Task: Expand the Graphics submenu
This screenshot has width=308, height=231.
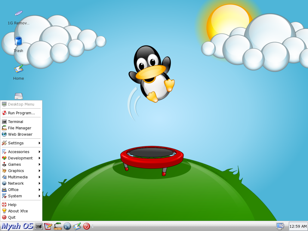Action: 21,171
